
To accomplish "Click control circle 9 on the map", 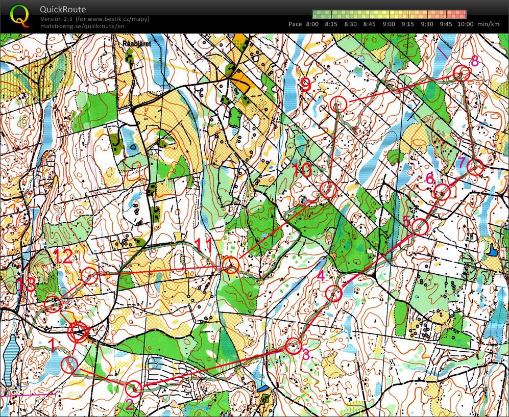I will click(x=339, y=104).
